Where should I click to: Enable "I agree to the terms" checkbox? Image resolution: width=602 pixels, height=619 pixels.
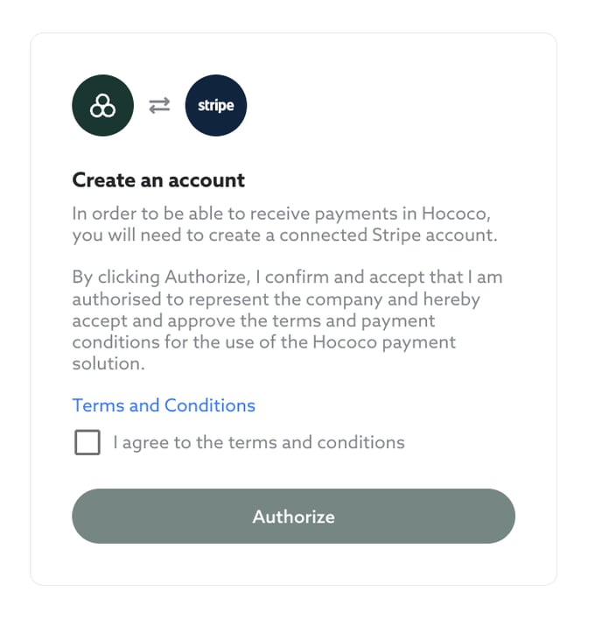[x=87, y=443]
